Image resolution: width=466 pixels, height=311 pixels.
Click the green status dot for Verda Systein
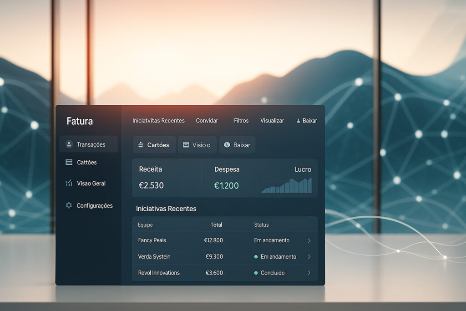(x=256, y=257)
